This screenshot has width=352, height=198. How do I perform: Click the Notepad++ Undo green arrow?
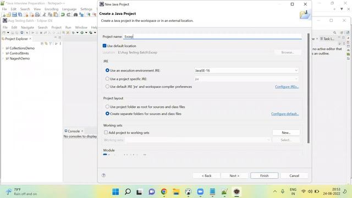(x=63, y=15)
